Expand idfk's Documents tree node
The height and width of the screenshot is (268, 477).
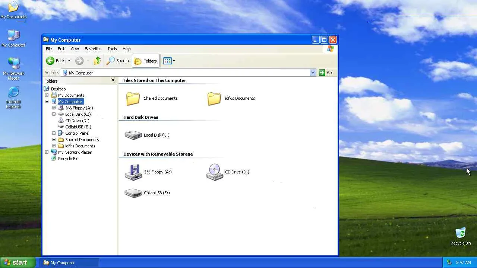pyautogui.click(x=54, y=146)
